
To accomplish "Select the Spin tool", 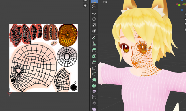I will coord(94,86).
